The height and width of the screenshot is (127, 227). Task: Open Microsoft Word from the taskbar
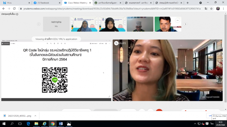click(x=61, y=124)
